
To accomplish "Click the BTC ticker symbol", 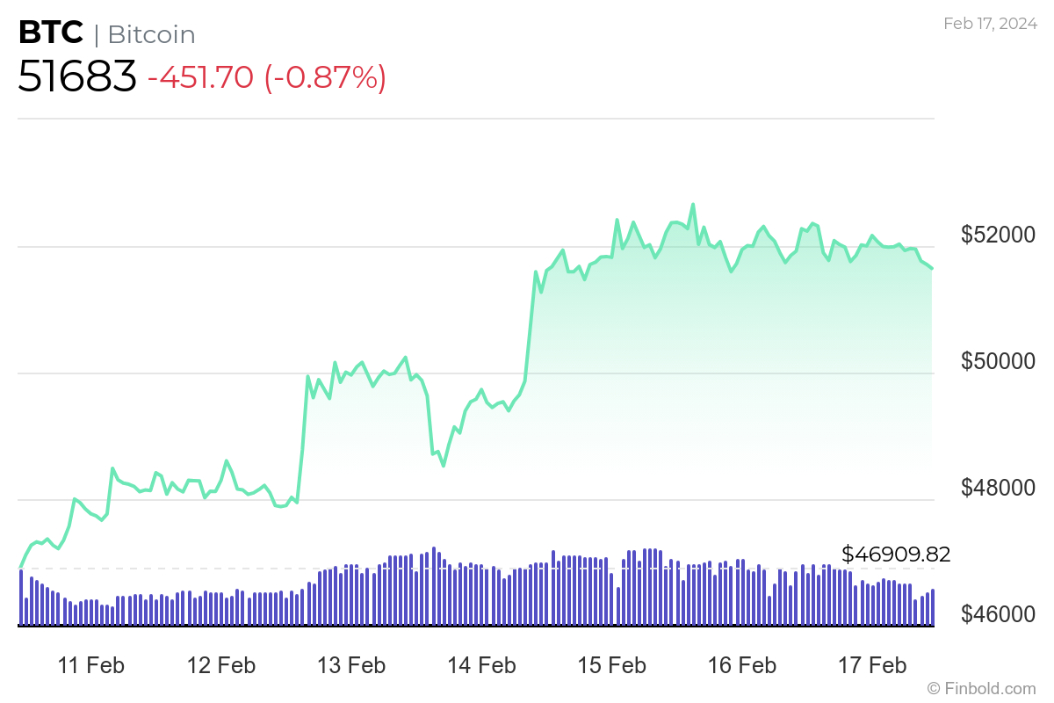I will [x=51, y=33].
